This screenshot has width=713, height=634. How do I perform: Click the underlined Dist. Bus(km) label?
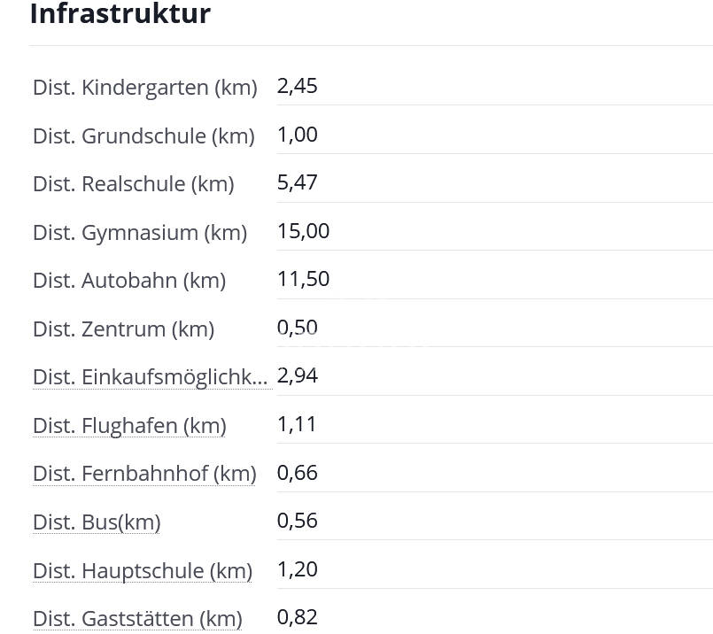click(97, 522)
